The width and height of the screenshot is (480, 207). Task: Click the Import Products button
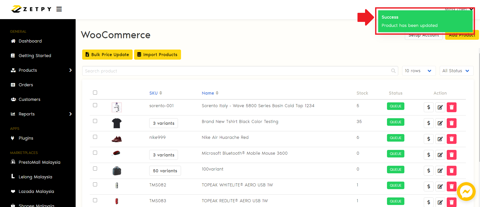click(157, 55)
